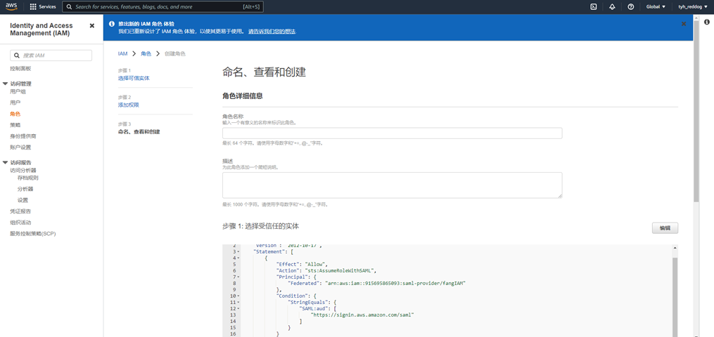Viewport: 714px width, 337px height.
Task: Open the tyh_reddog account menu
Action: (x=693, y=7)
